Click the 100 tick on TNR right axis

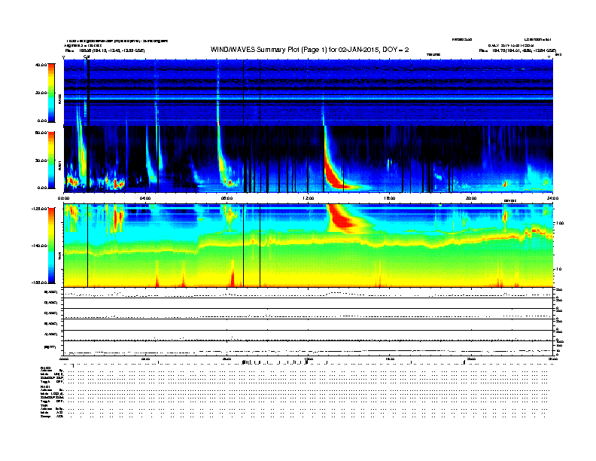(559, 223)
